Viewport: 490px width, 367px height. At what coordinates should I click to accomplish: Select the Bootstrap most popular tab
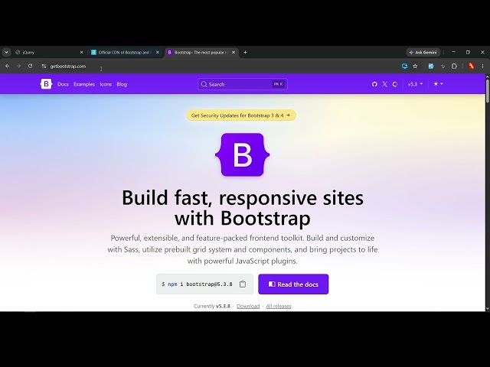pyautogui.click(x=201, y=53)
